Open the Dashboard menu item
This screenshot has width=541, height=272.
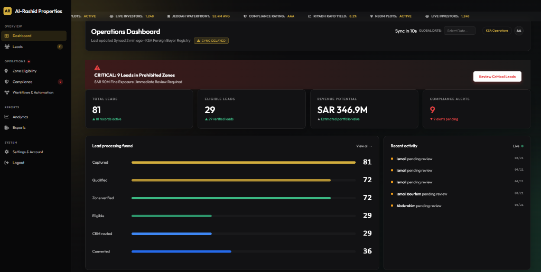34,36
